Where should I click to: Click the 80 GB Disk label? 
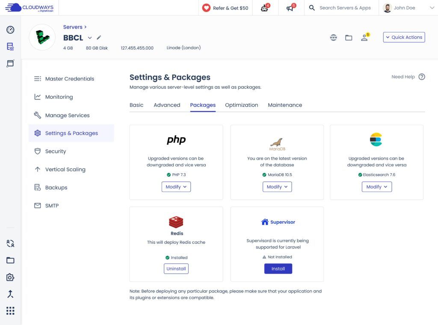pyautogui.click(x=97, y=48)
